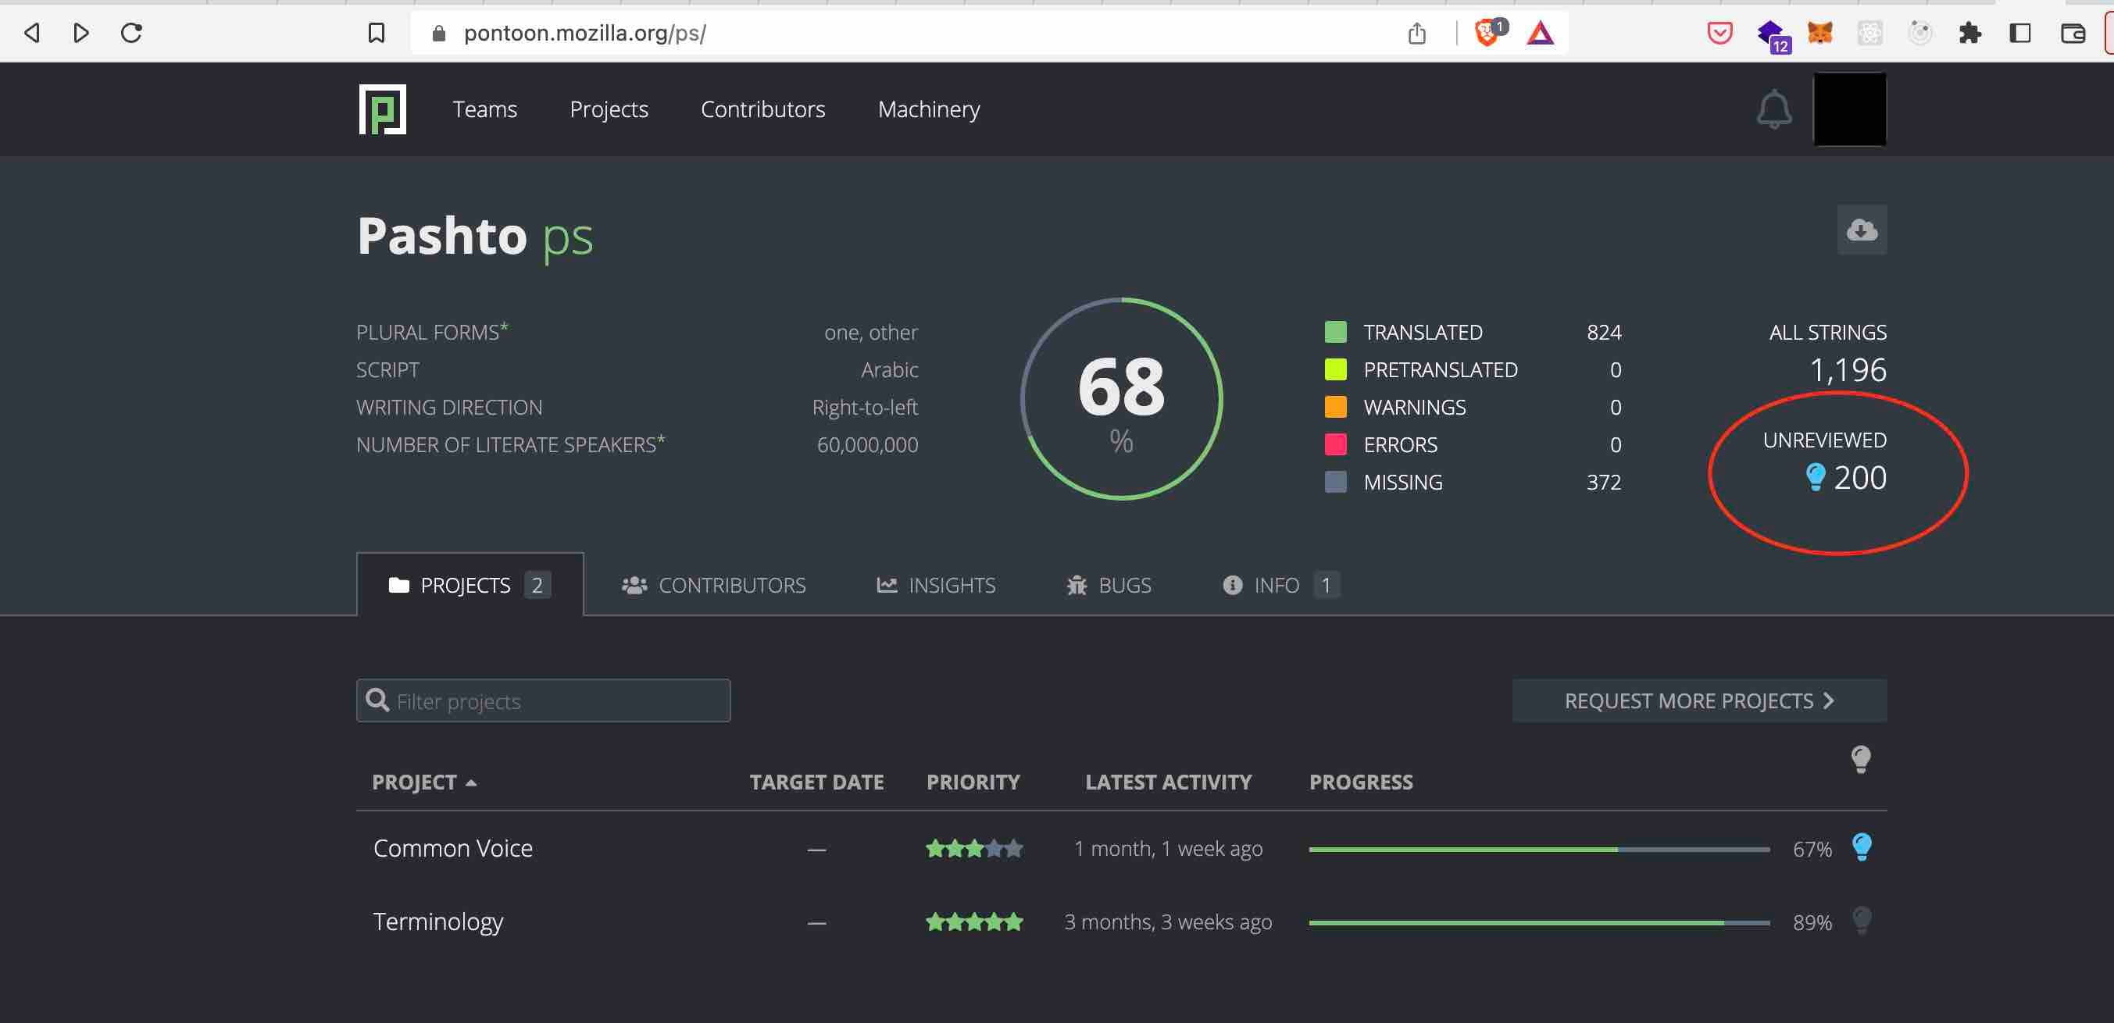Sort table by PROJECT column
Viewport: 2114px width, 1023px height.
pos(423,782)
